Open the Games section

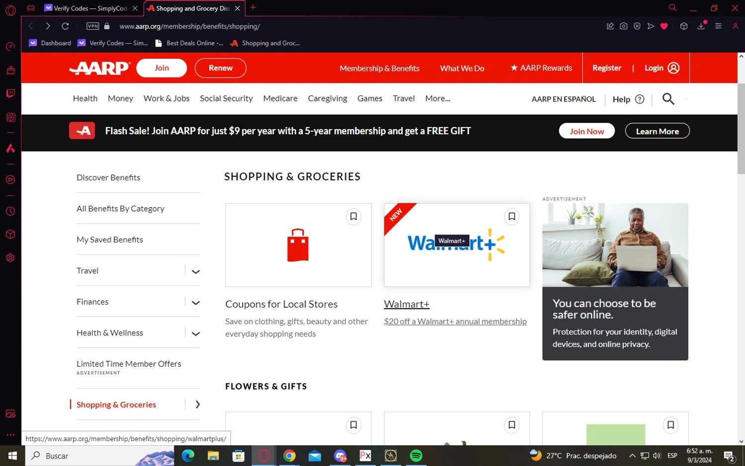tap(370, 98)
